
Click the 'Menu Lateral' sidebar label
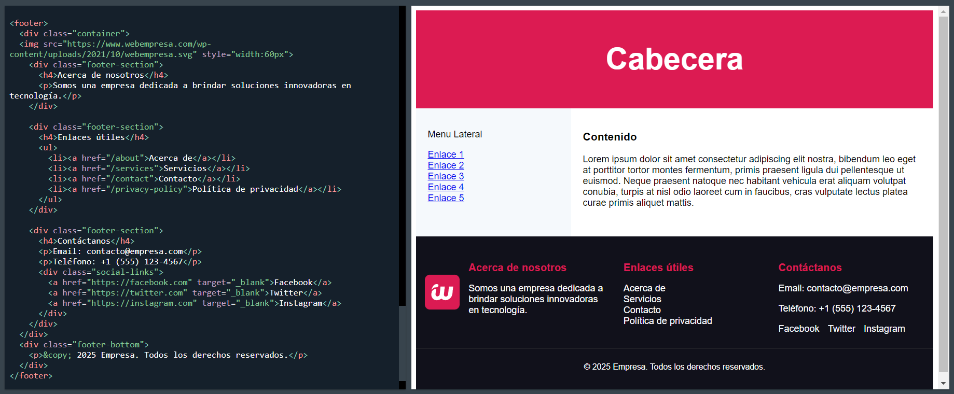point(455,134)
